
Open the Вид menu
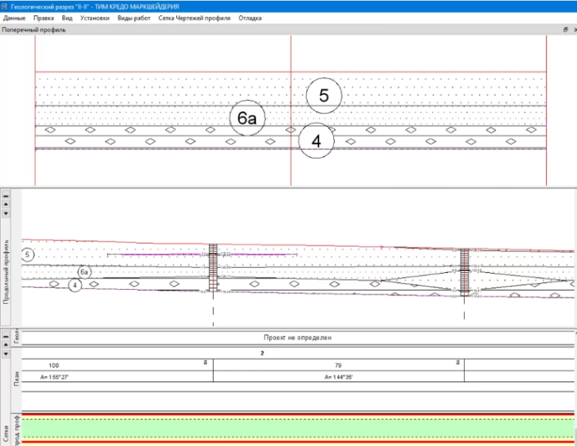click(68, 18)
